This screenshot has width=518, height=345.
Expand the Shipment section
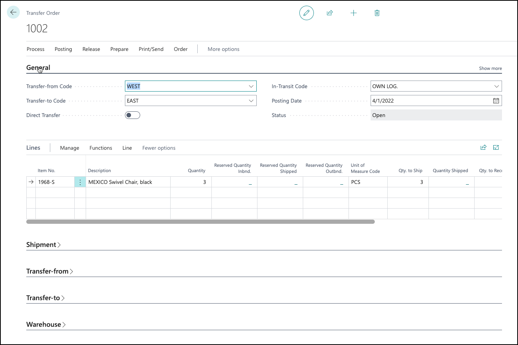coord(43,245)
